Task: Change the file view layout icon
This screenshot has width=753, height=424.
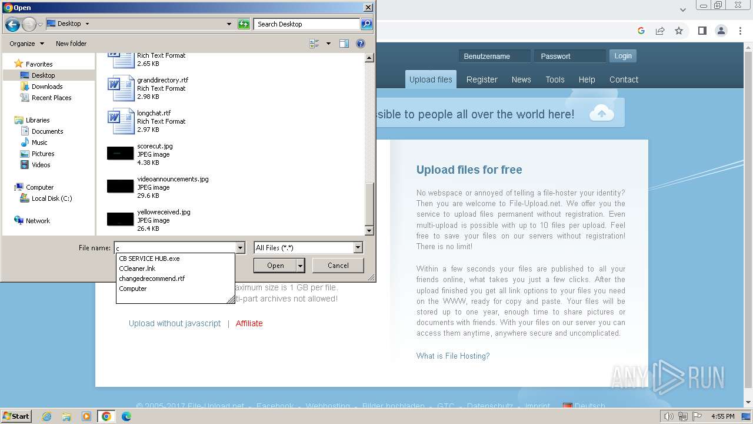Action: pyautogui.click(x=314, y=44)
